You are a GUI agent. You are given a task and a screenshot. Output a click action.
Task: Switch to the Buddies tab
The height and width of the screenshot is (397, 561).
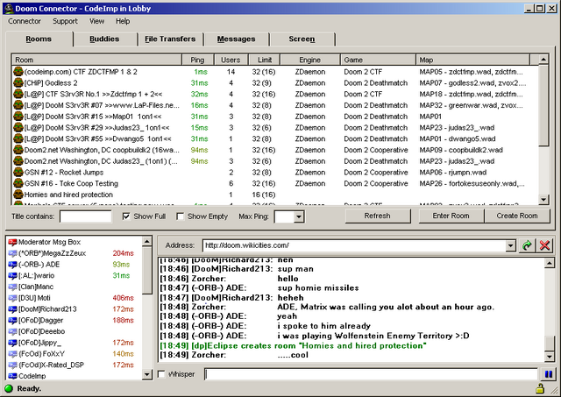tap(104, 39)
